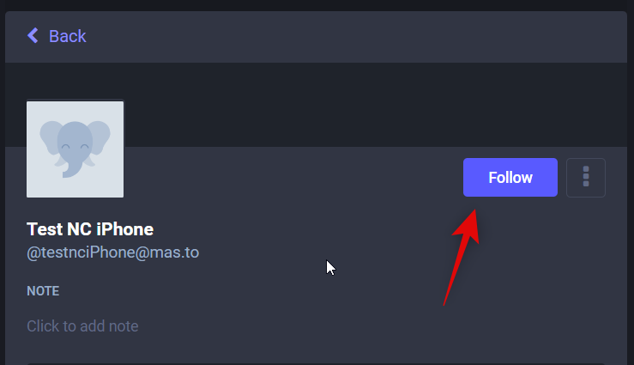Follow the Test NC iPhone account
This screenshot has width=634, height=365.
510,178
